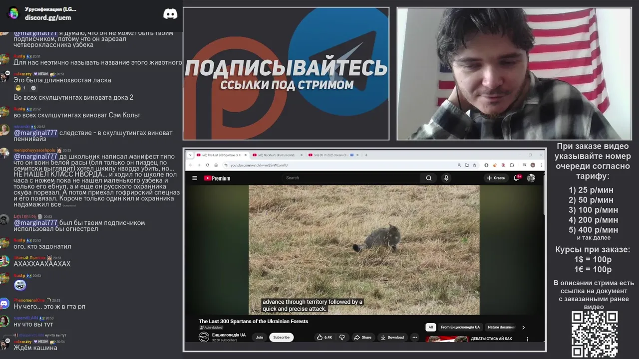Viewport: 639px width, 359px height.
Task: Click into the YouTube search field
Action: tap(352, 178)
